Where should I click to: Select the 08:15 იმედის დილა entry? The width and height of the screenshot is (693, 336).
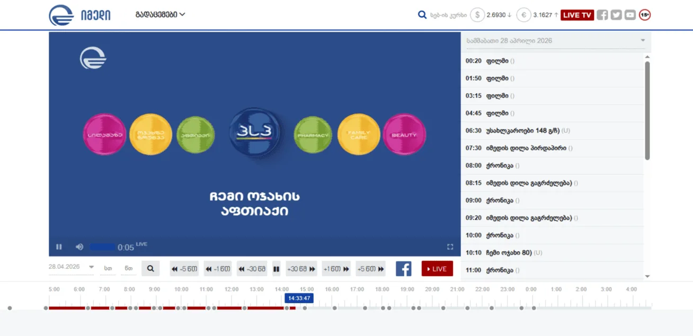552,183
